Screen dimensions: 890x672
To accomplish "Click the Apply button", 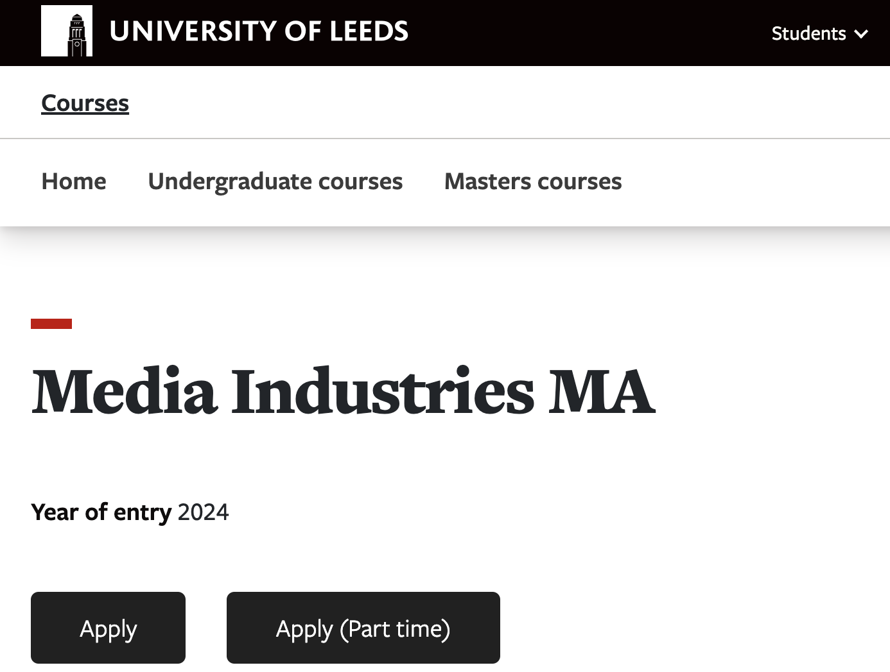I will click(108, 628).
